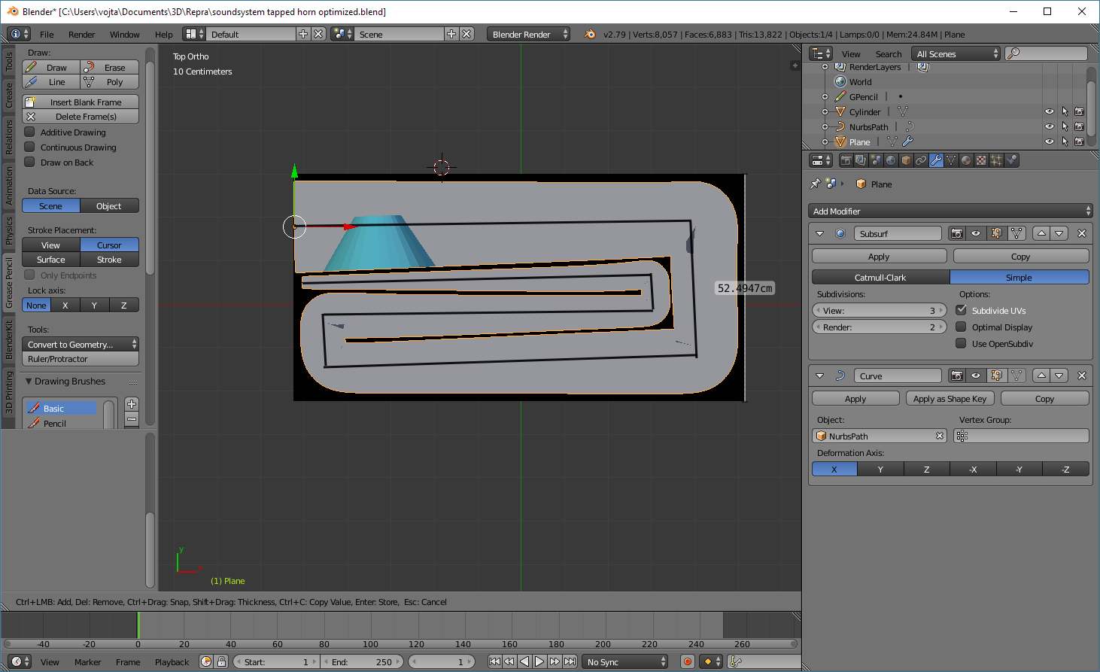
Task: Open the timeline Marker menu
Action: coord(87,661)
